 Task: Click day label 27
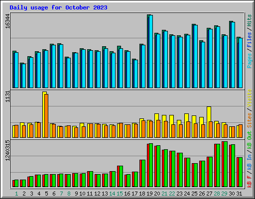tap(209, 194)
